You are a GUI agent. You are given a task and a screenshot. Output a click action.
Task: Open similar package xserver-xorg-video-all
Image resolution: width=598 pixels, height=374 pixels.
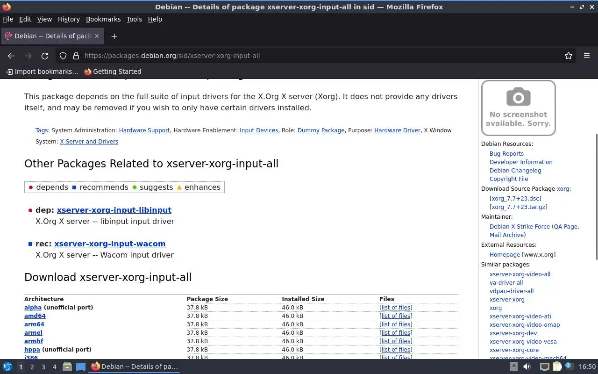coord(520,274)
